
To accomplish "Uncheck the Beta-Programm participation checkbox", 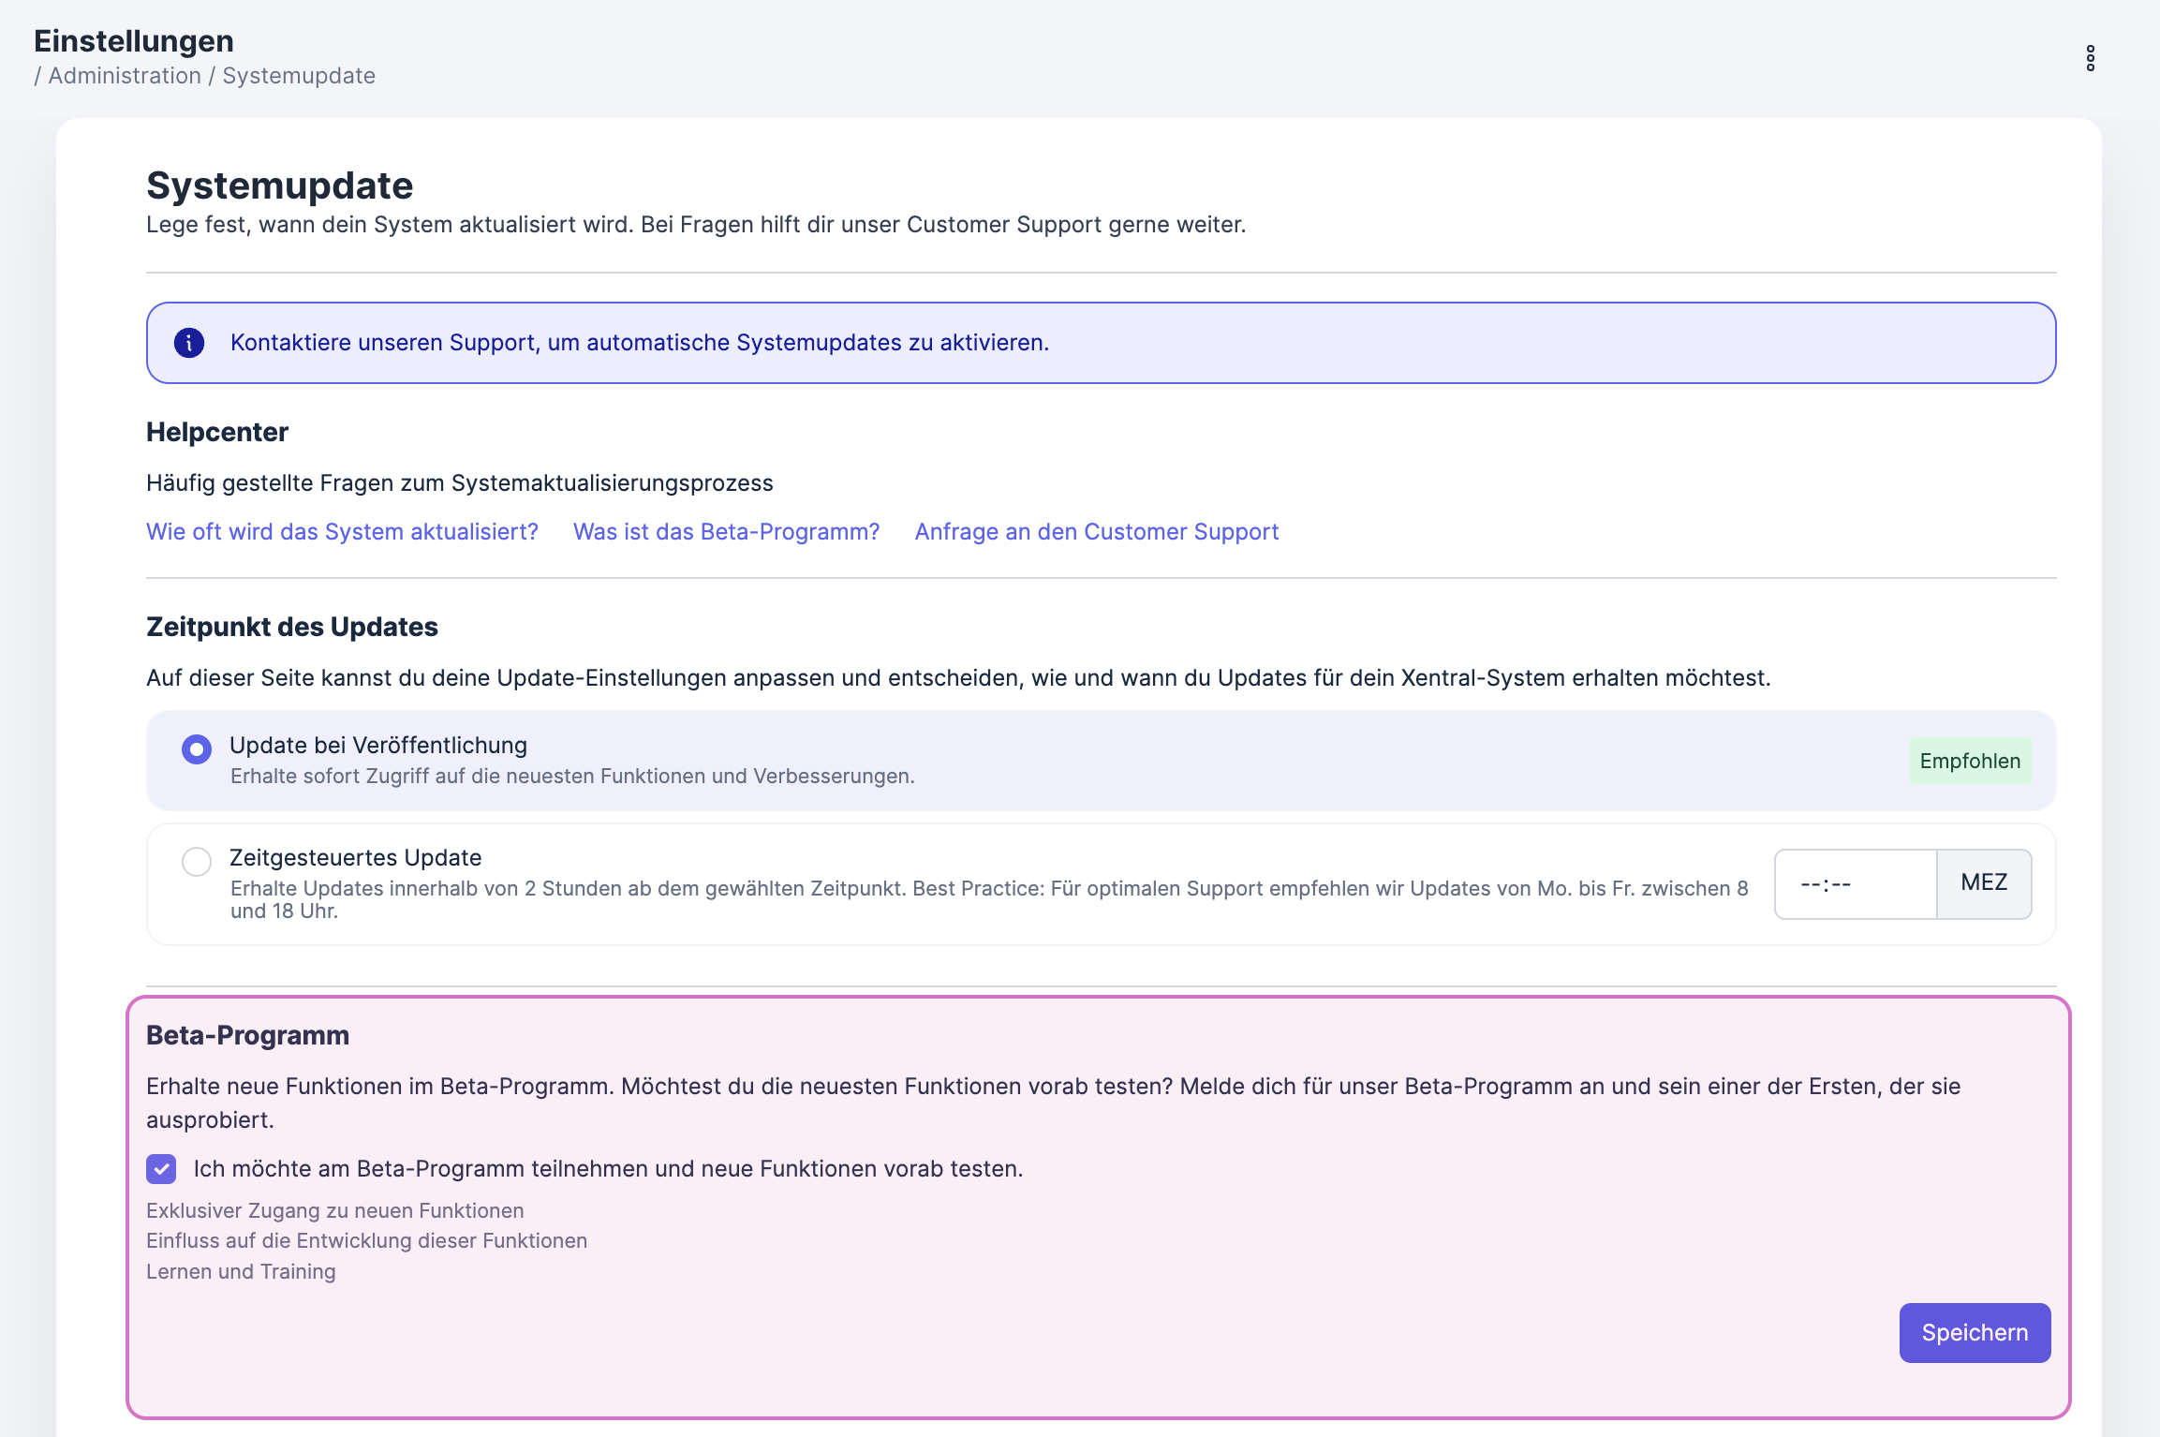I will [161, 1169].
